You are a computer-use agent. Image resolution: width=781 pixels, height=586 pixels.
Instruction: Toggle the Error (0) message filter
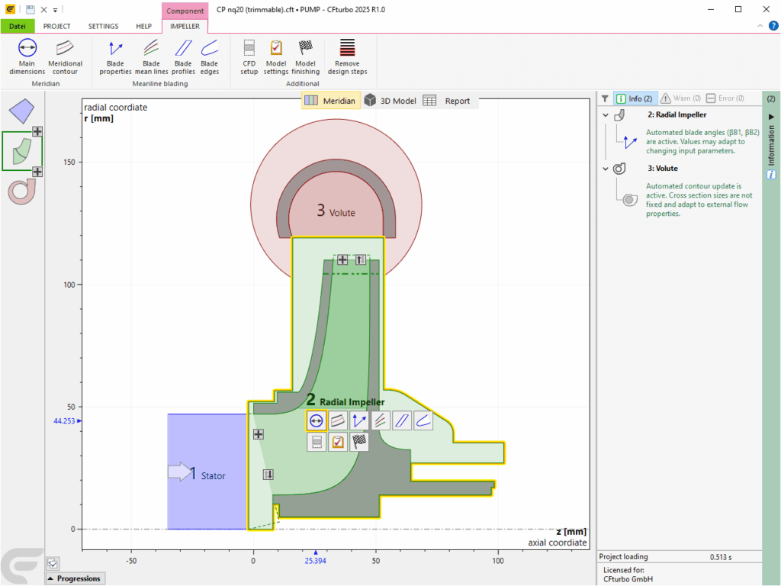(x=725, y=98)
